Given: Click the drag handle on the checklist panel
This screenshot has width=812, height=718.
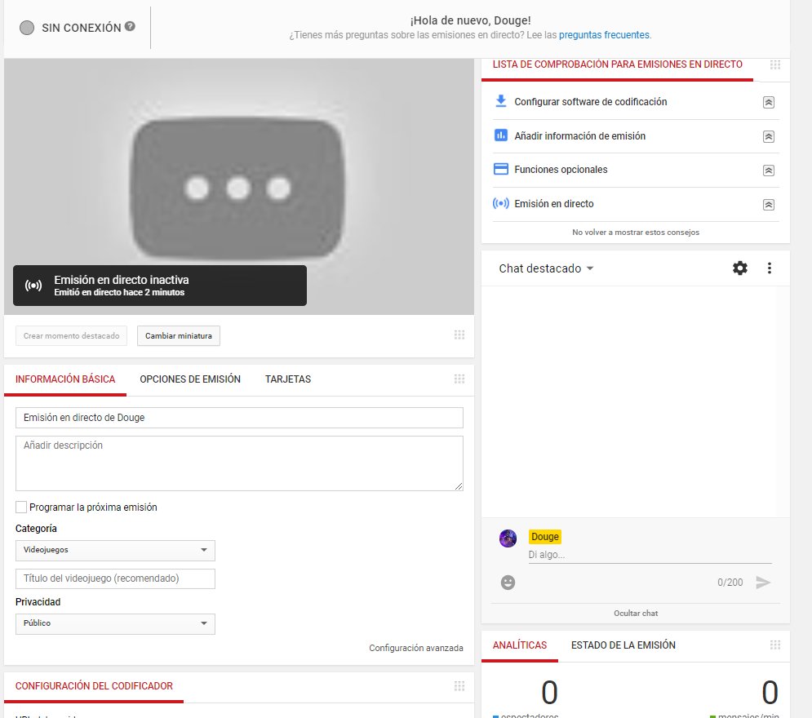Looking at the screenshot, I should (x=774, y=64).
